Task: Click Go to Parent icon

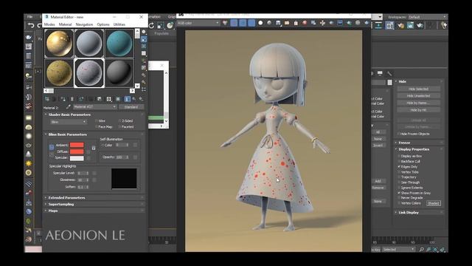Action: click(134, 99)
